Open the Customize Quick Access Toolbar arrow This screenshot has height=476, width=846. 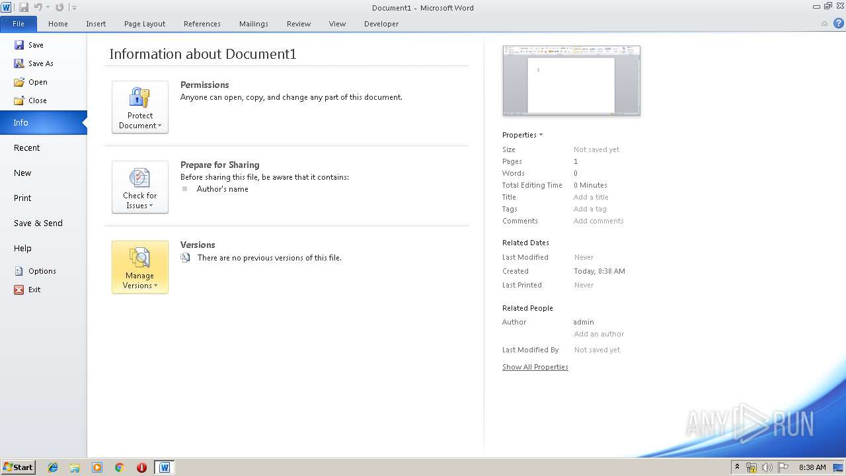74,8
